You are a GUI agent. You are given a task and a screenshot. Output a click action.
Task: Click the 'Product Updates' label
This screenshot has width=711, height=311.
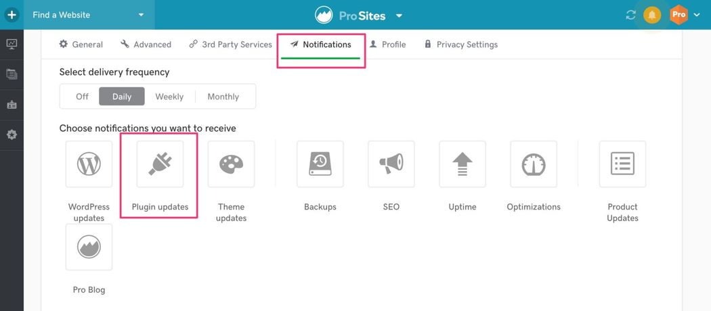tap(622, 212)
